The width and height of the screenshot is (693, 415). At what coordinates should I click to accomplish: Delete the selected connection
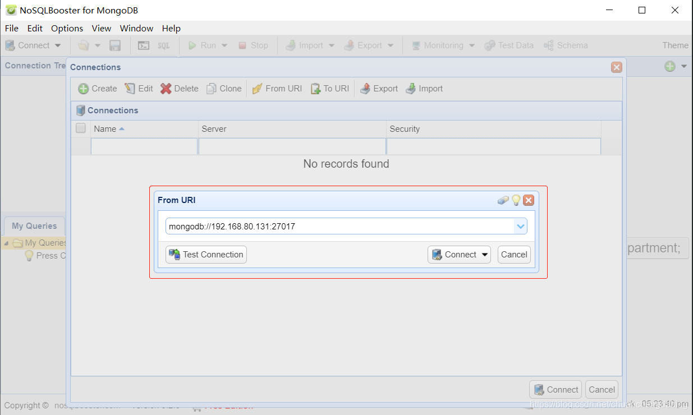click(180, 89)
